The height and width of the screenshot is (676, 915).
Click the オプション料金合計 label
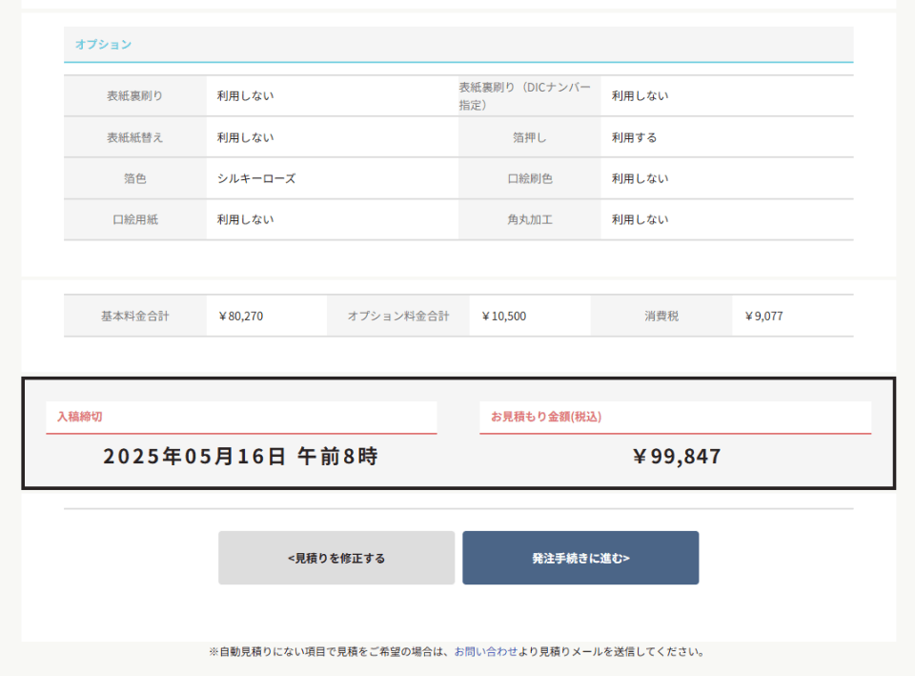[x=398, y=316]
